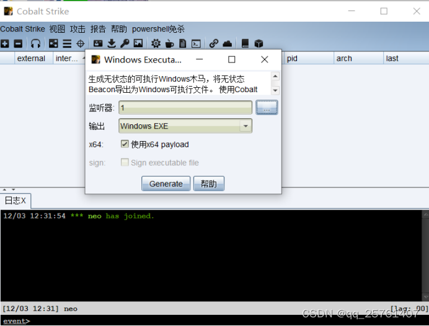Minimize the Windows Executable dialog
This screenshot has height=326, width=429.
click(200, 59)
